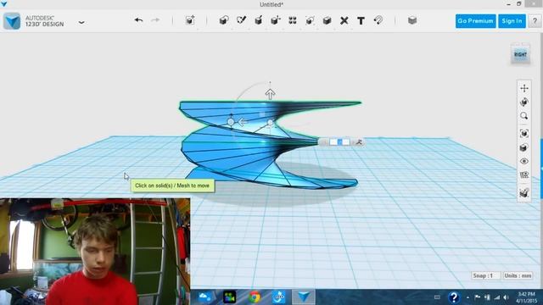The height and width of the screenshot is (305, 543).
Task: Open the Modify tool menu
Action: pos(275,20)
